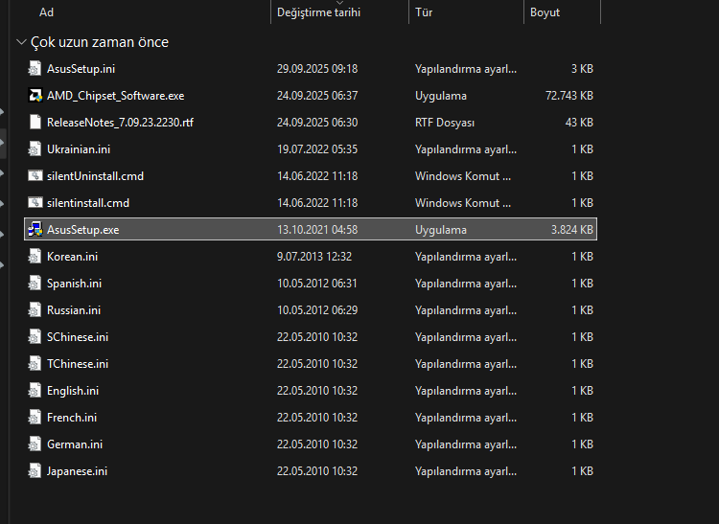Viewport: 719px width, 524px height.
Task: Click the size value 72.743 KB
Action: pyautogui.click(x=569, y=96)
